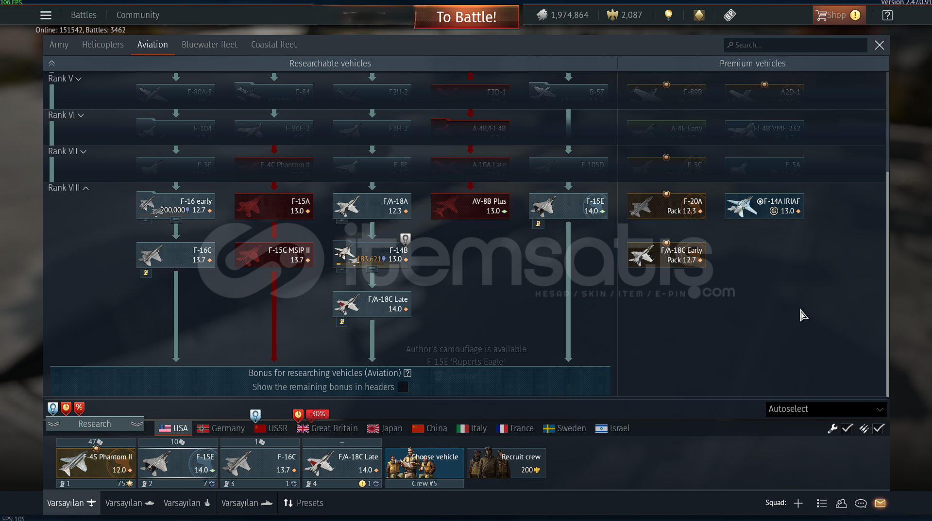Start a match with To Battle!
The height and width of the screenshot is (521, 932).
(x=466, y=17)
